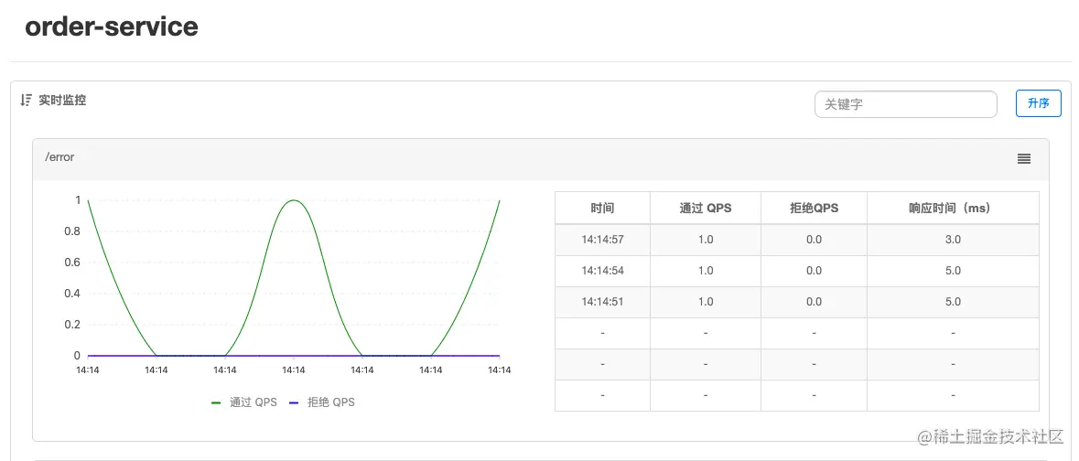The width and height of the screenshot is (1079, 461).
Task: Click passed QPS 1.0 in 14:14:57 row
Action: (x=706, y=240)
